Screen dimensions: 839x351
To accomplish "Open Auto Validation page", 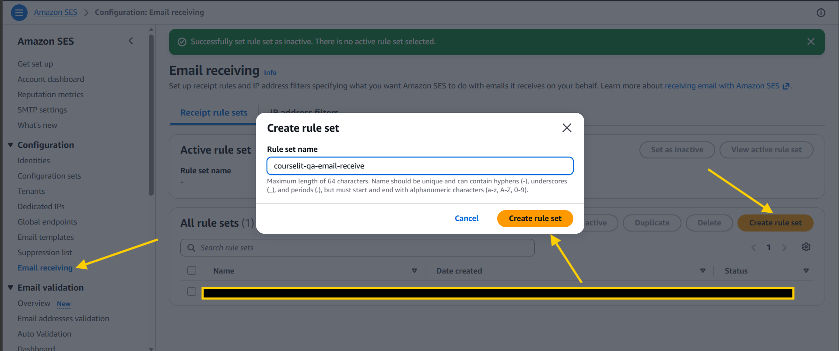I will tap(44, 334).
